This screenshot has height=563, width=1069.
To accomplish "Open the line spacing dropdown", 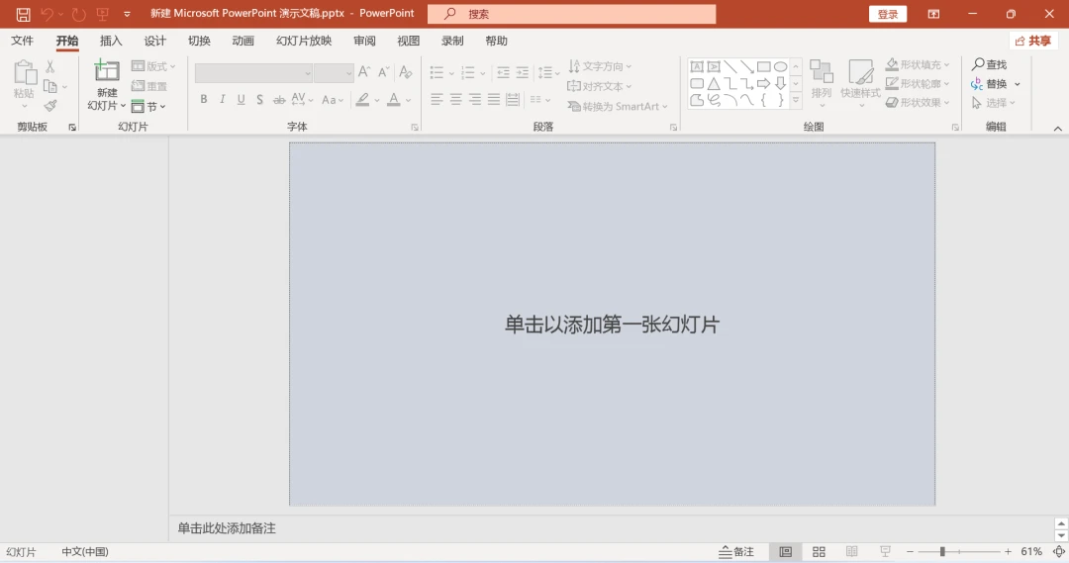I will click(548, 72).
